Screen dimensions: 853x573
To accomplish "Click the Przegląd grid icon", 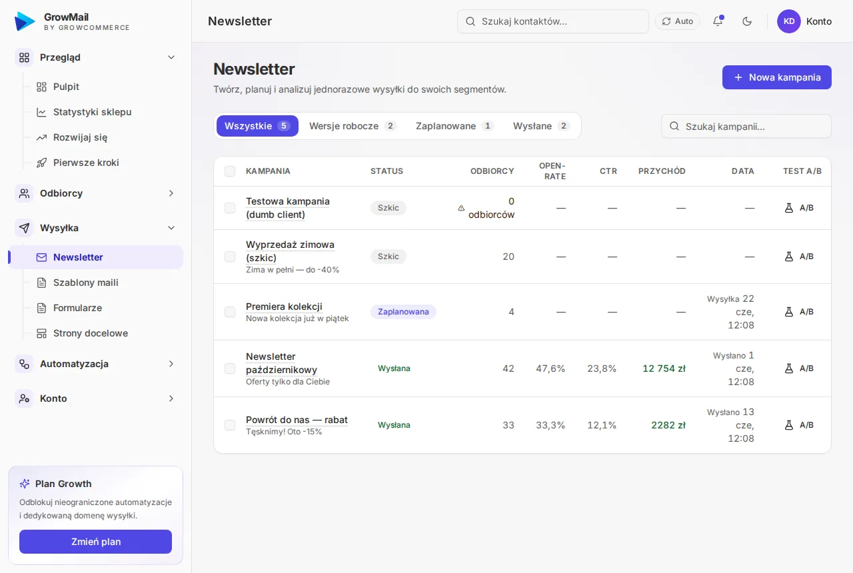I will point(24,57).
